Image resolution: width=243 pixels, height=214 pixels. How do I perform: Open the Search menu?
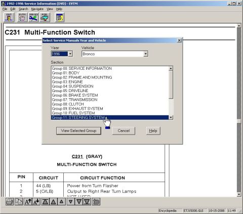[23, 9]
